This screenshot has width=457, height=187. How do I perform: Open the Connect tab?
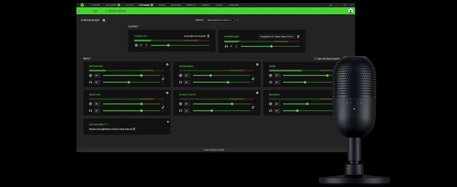coord(206,5)
